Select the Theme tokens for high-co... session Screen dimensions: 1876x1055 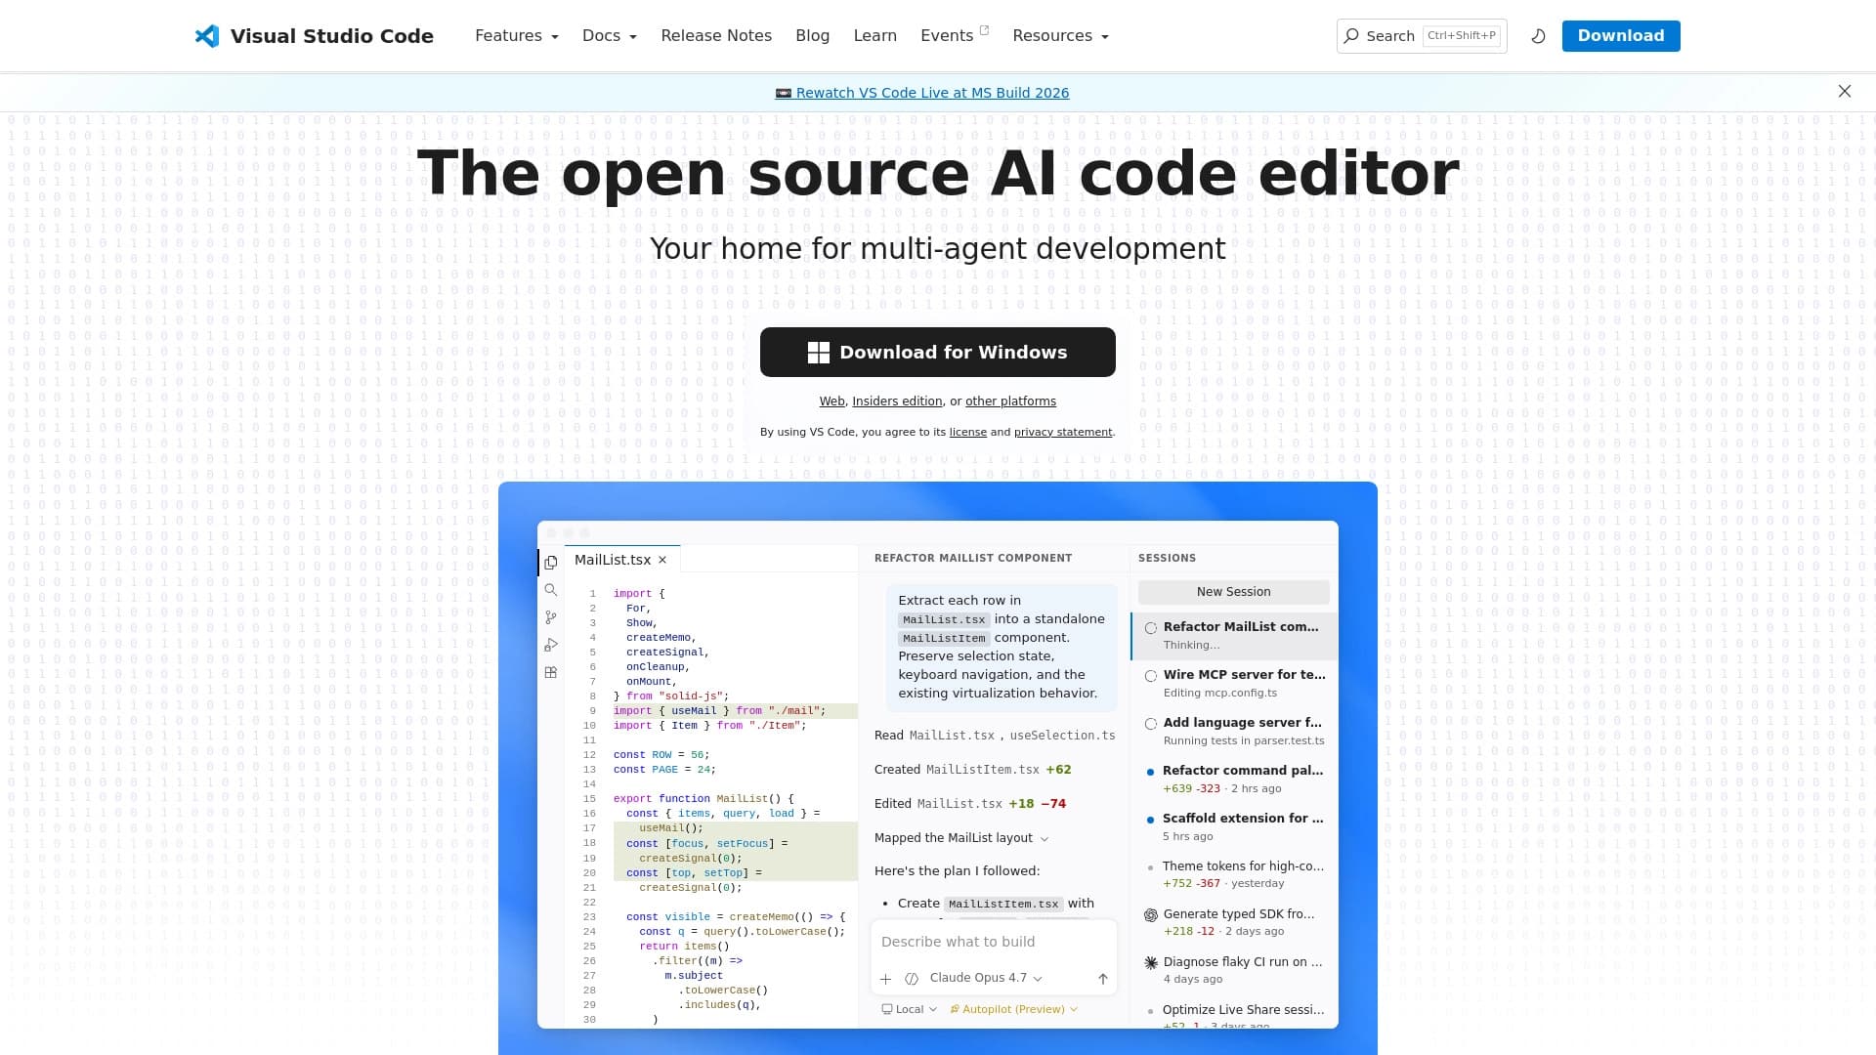[x=1234, y=874]
